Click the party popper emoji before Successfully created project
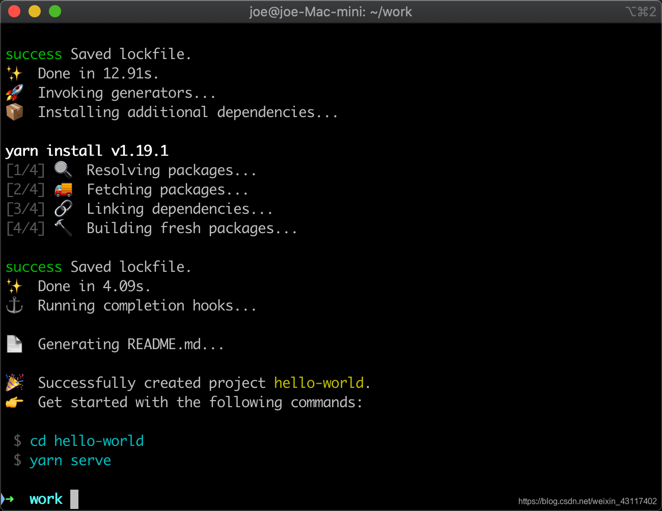662x511 pixels. click(14, 383)
